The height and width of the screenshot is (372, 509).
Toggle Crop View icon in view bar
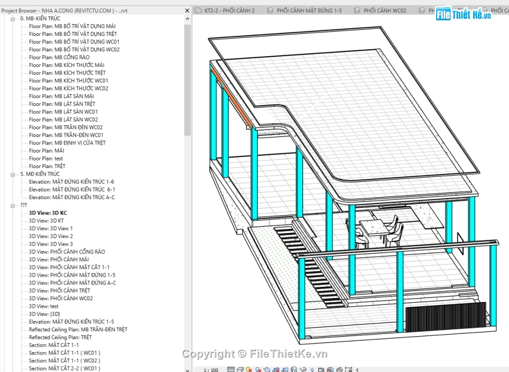(276, 369)
